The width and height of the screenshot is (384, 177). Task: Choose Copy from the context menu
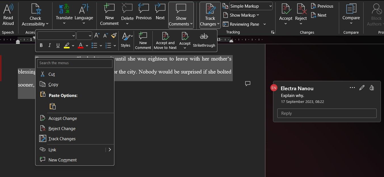[x=53, y=84]
